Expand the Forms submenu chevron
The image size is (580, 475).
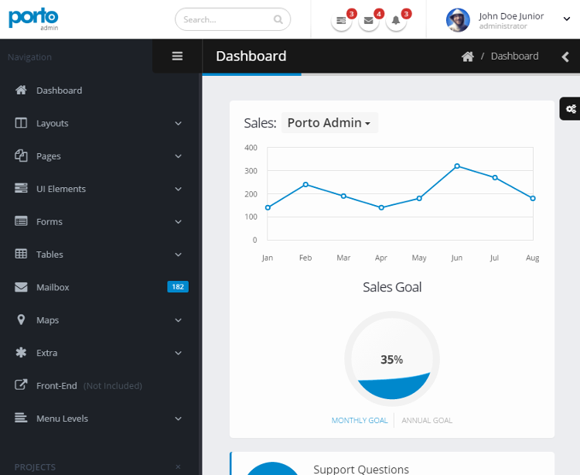[x=179, y=221]
